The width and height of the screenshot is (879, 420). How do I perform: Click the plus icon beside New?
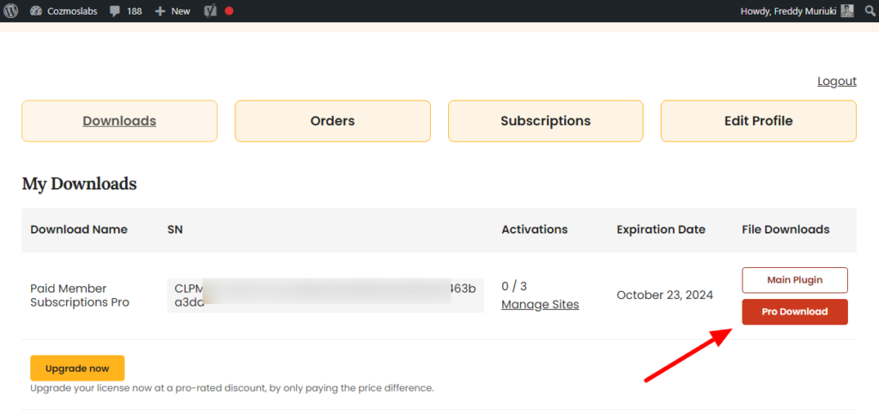point(161,11)
